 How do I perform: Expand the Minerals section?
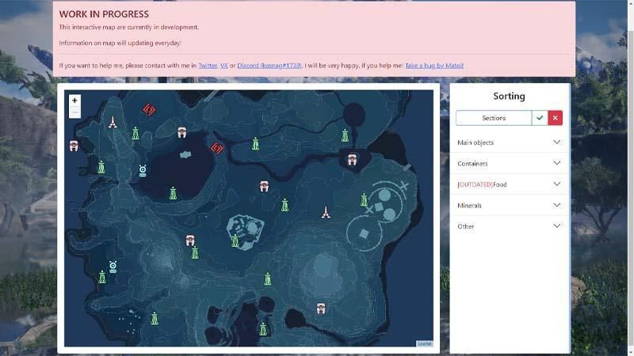[509, 206]
